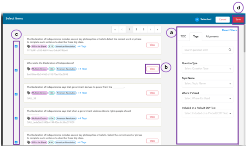Click the Cancel button
The image size is (246, 147).
click(x=222, y=19)
